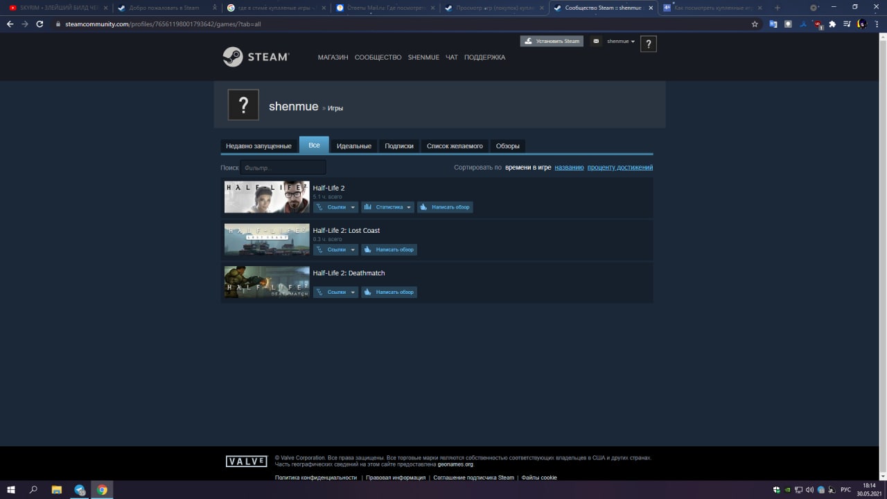Image resolution: width=887 pixels, height=499 pixels.
Task: Click the large shenmue profile avatar
Action: pyautogui.click(x=243, y=105)
